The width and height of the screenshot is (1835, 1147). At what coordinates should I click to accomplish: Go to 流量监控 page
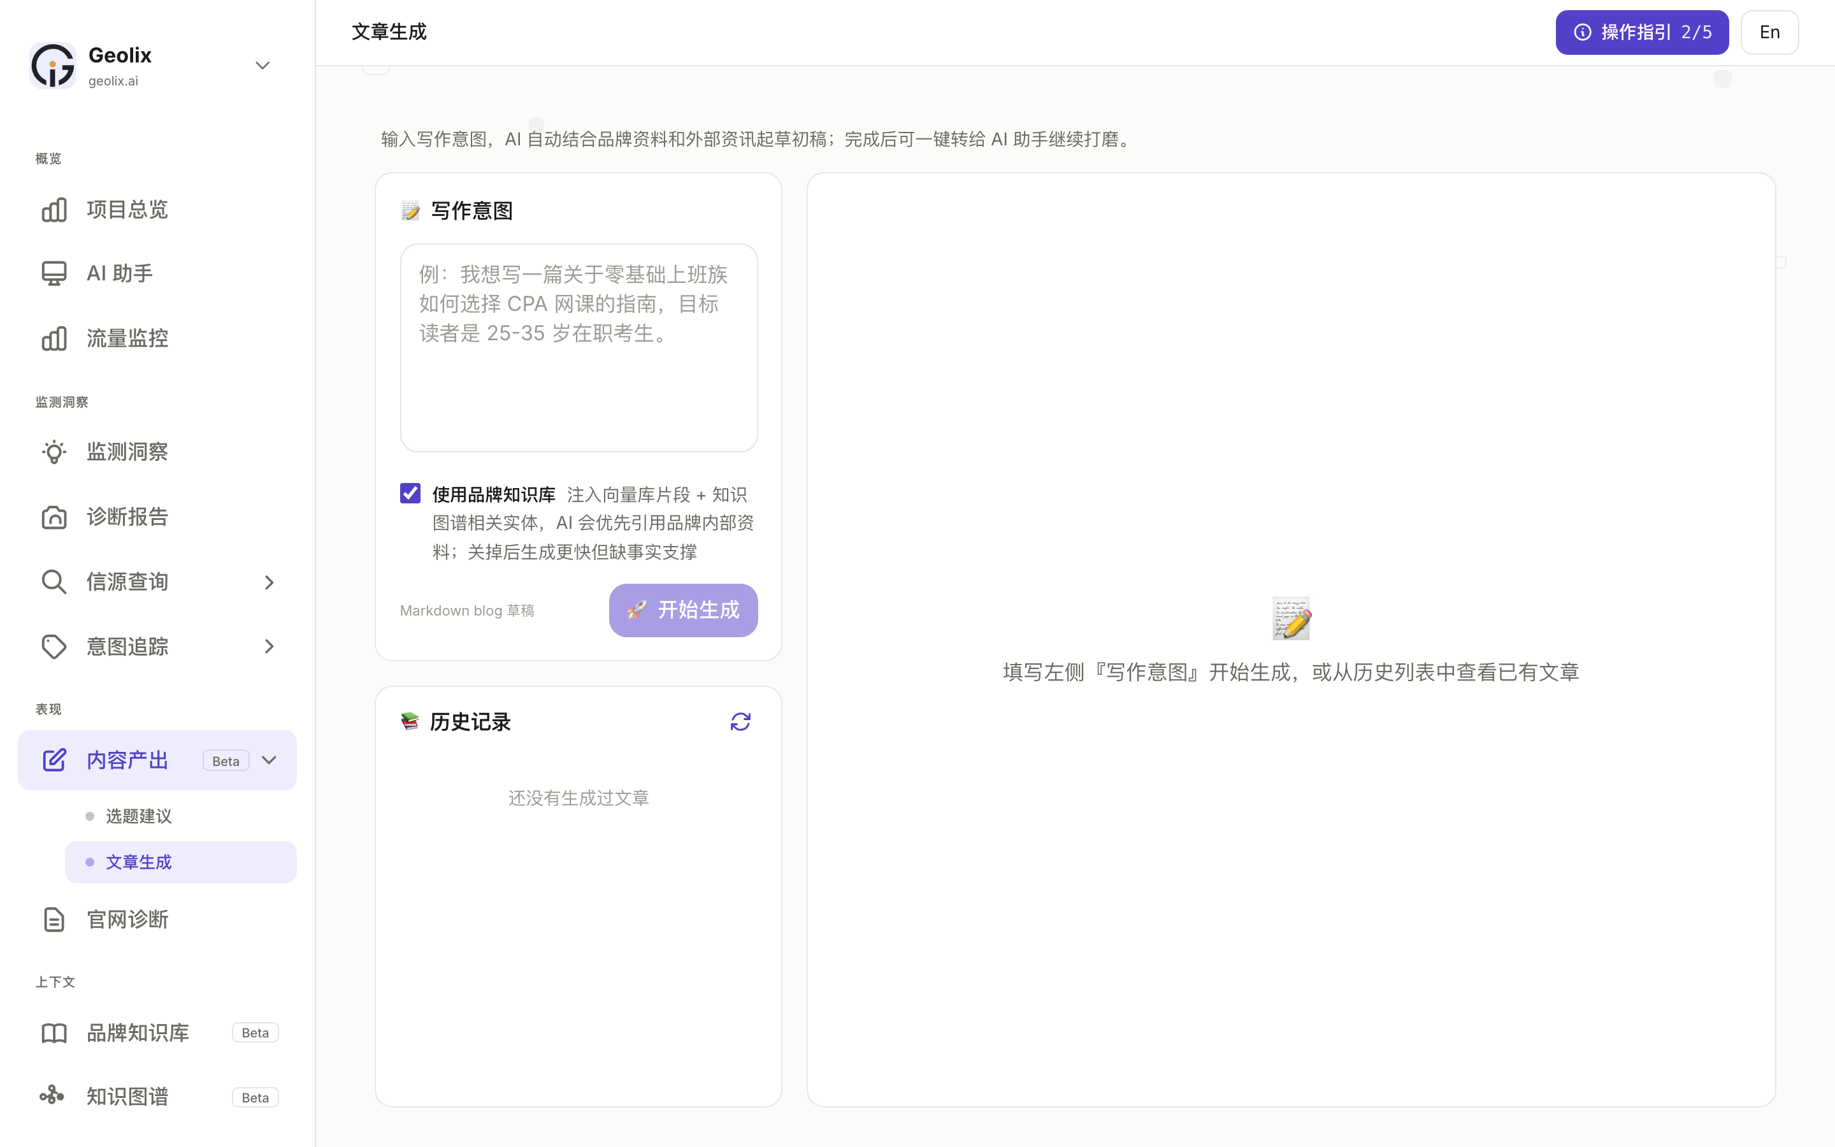click(x=158, y=338)
